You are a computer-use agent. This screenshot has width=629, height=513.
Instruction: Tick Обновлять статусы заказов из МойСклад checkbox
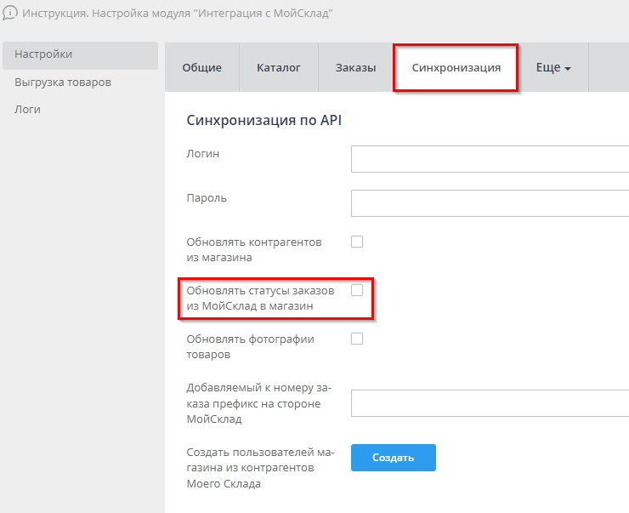point(357,290)
